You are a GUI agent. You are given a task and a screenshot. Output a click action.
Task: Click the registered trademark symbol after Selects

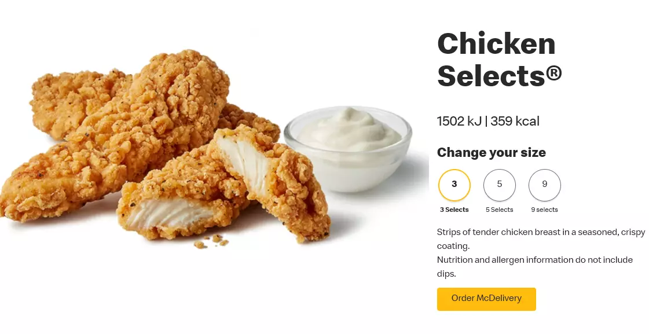tap(554, 74)
